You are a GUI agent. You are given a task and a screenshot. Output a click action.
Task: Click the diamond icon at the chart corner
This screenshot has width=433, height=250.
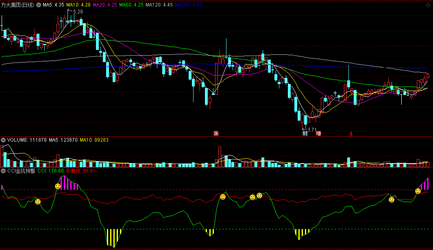point(428,5)
